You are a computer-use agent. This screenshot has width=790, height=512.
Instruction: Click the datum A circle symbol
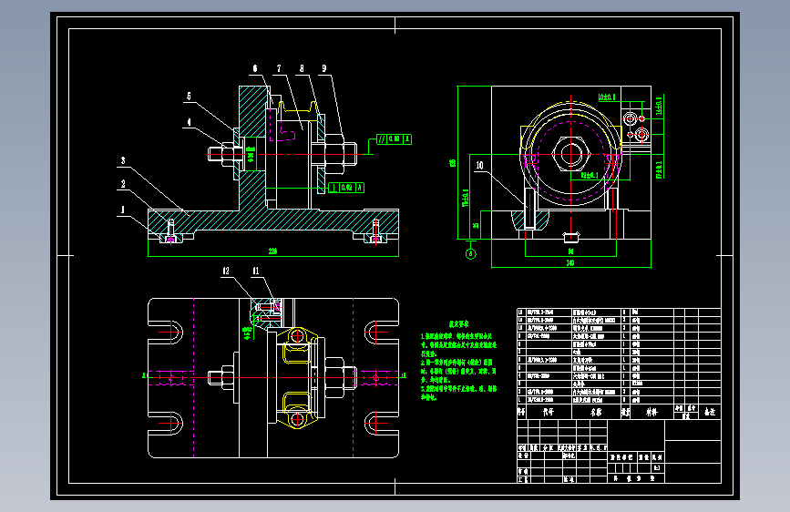point(470,253)
